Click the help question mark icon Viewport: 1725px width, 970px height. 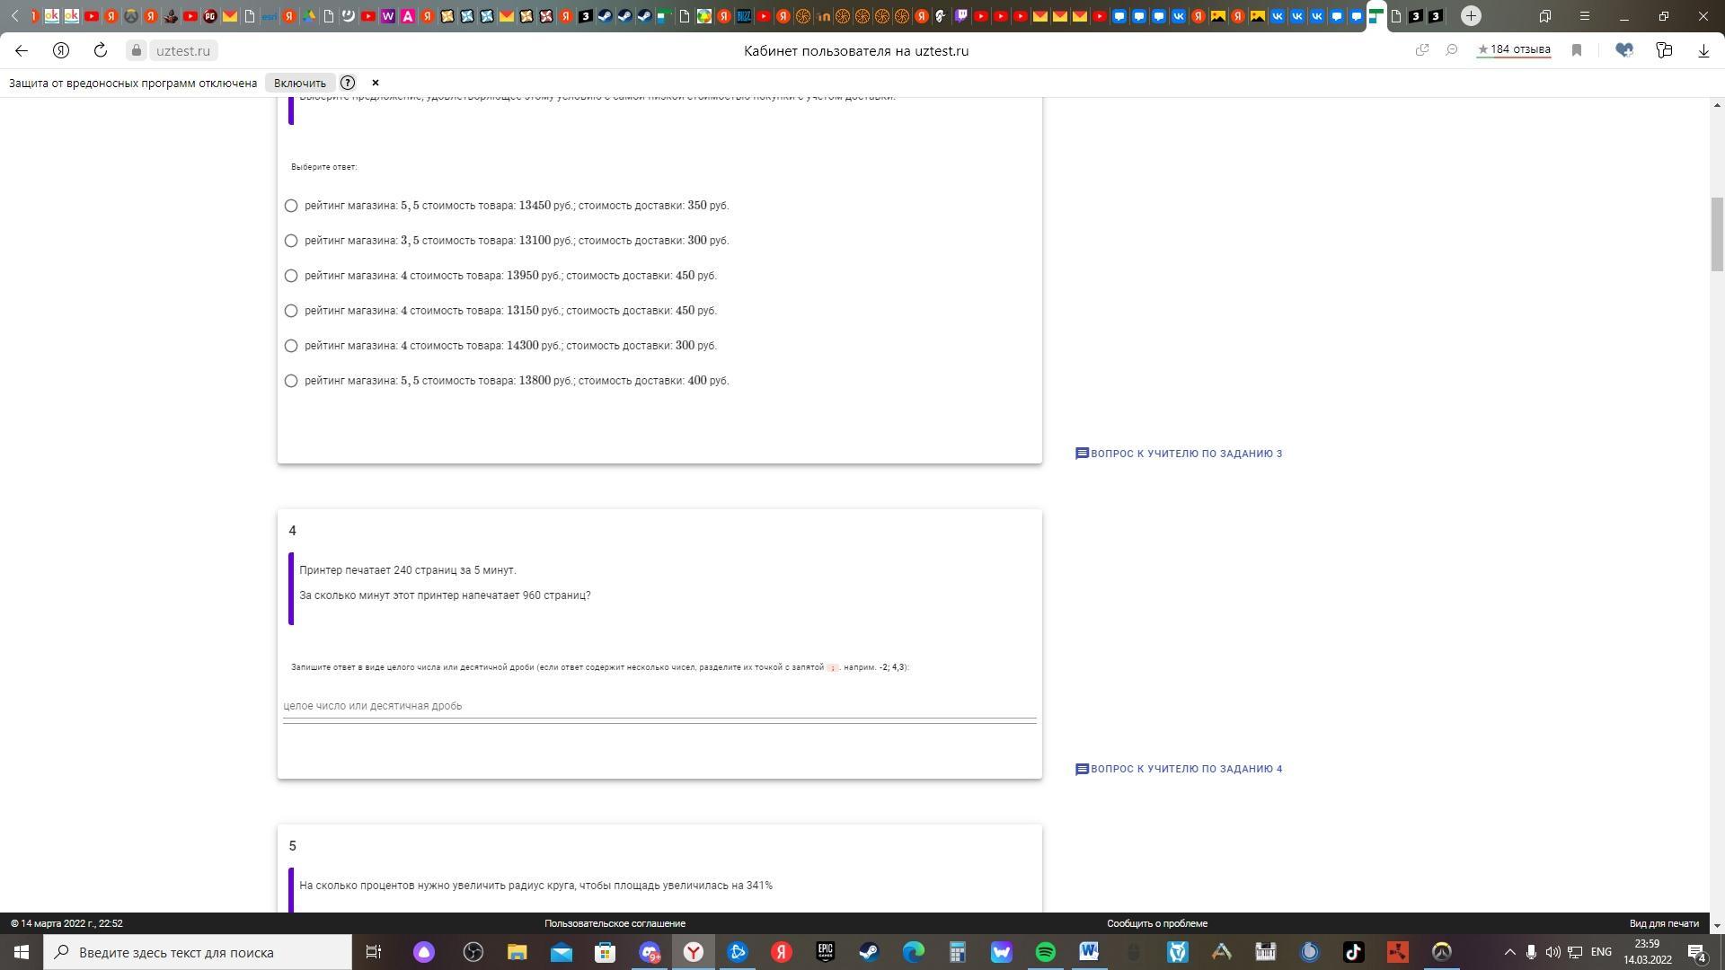(348, 83)
